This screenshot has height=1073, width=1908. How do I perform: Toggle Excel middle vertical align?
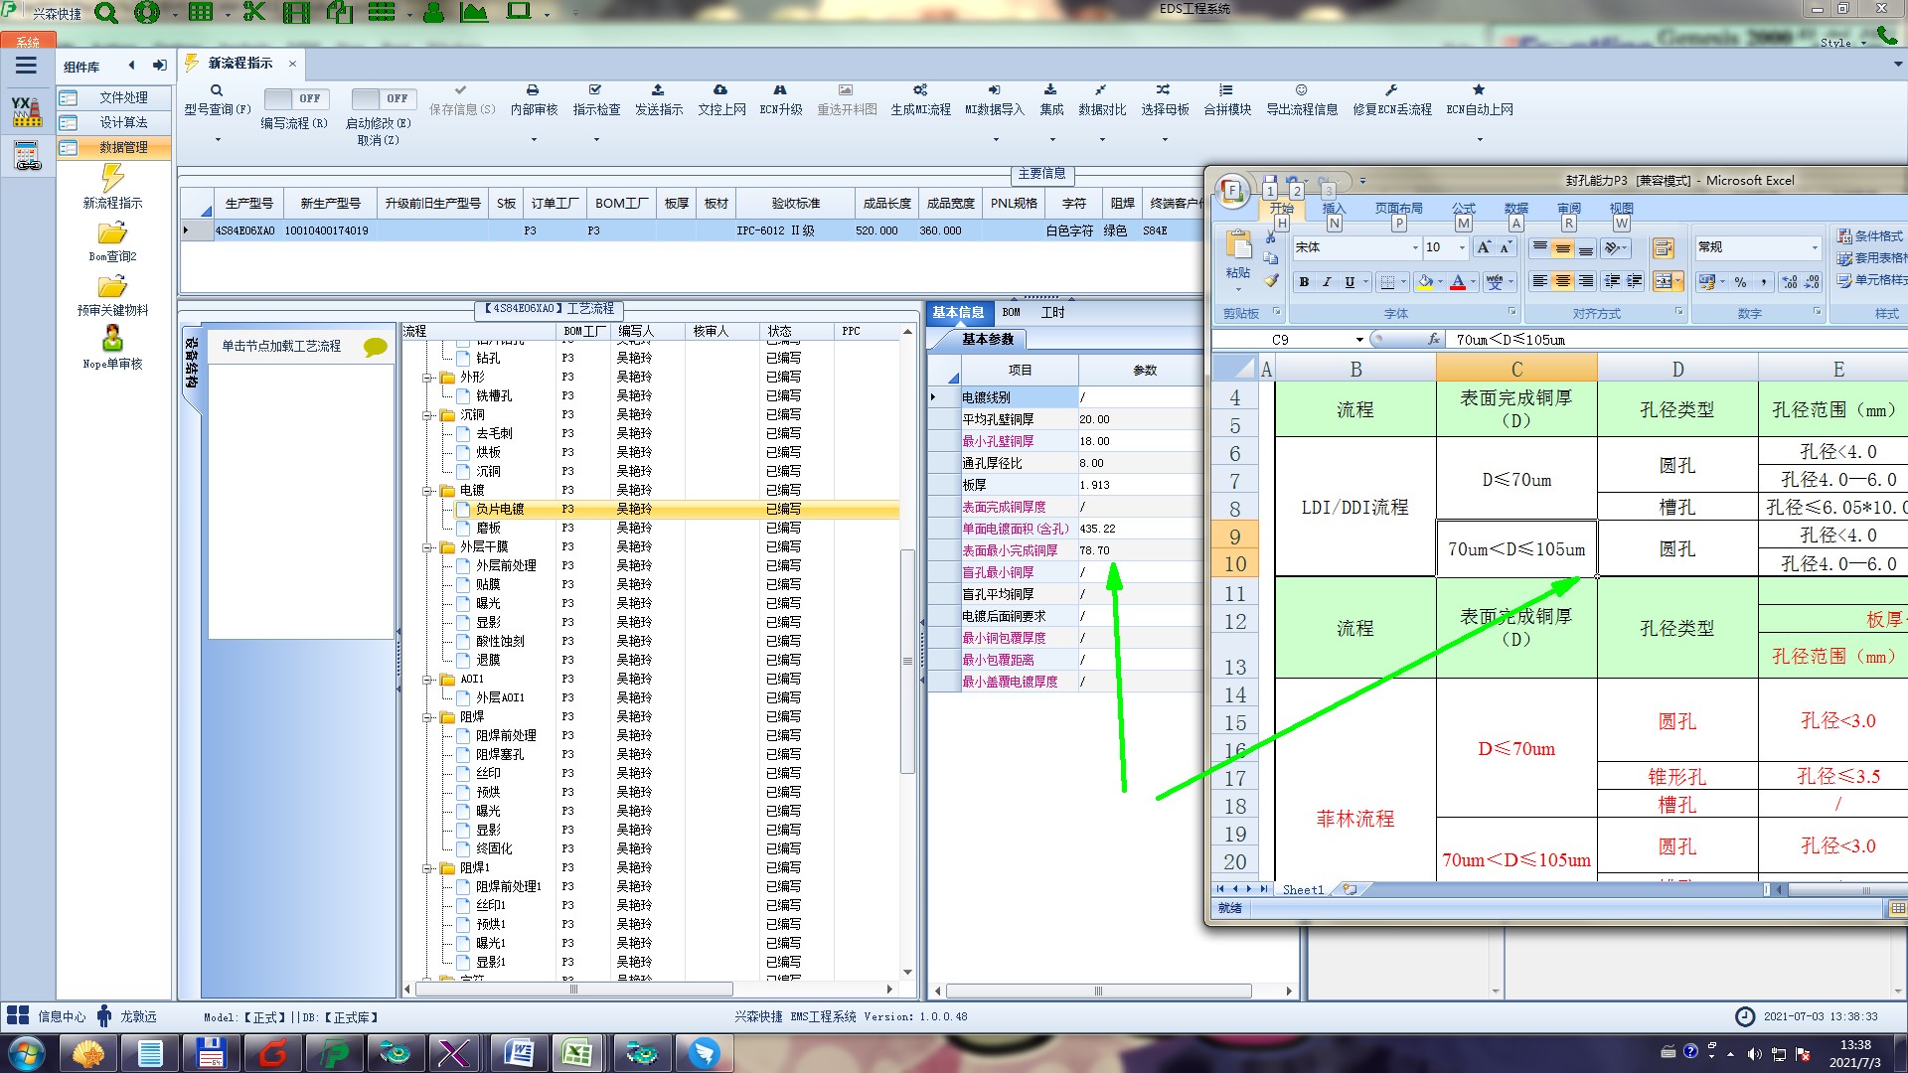[1562, 248]
